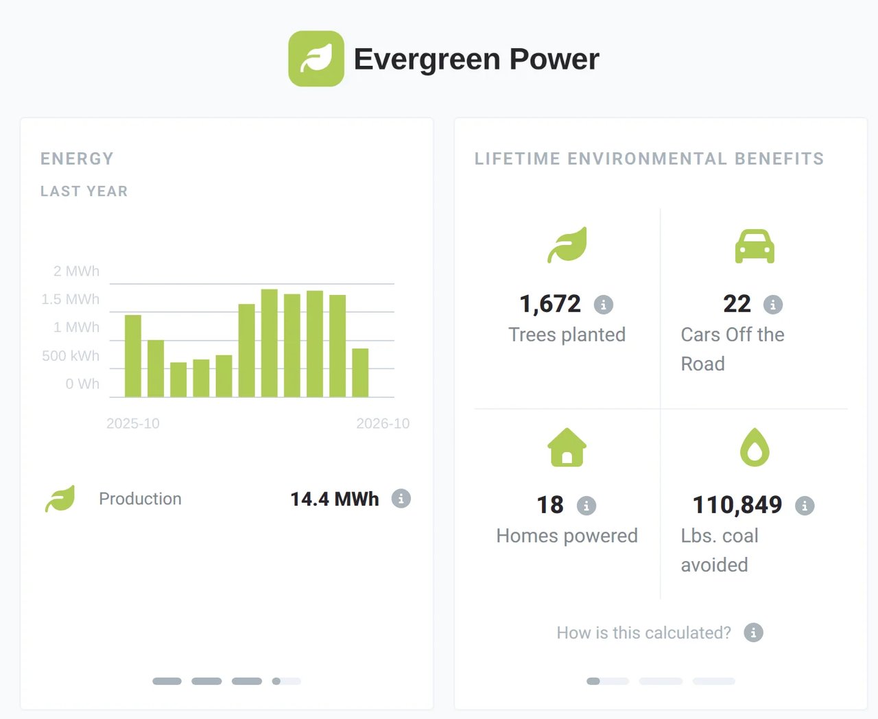The image size is (878, 719).
Task: Click the 1,672 trees value
Action: pyautogui.click(x=550, y=304)
